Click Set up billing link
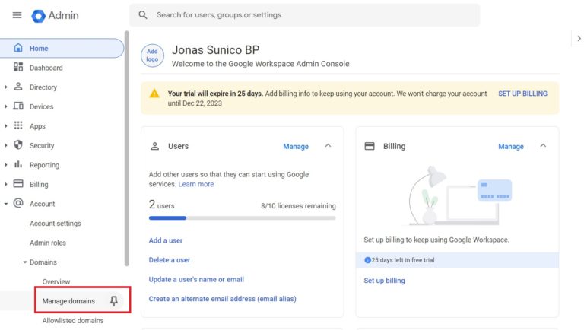Viewport: 584px width, 330px height. (x=384, y=281)
